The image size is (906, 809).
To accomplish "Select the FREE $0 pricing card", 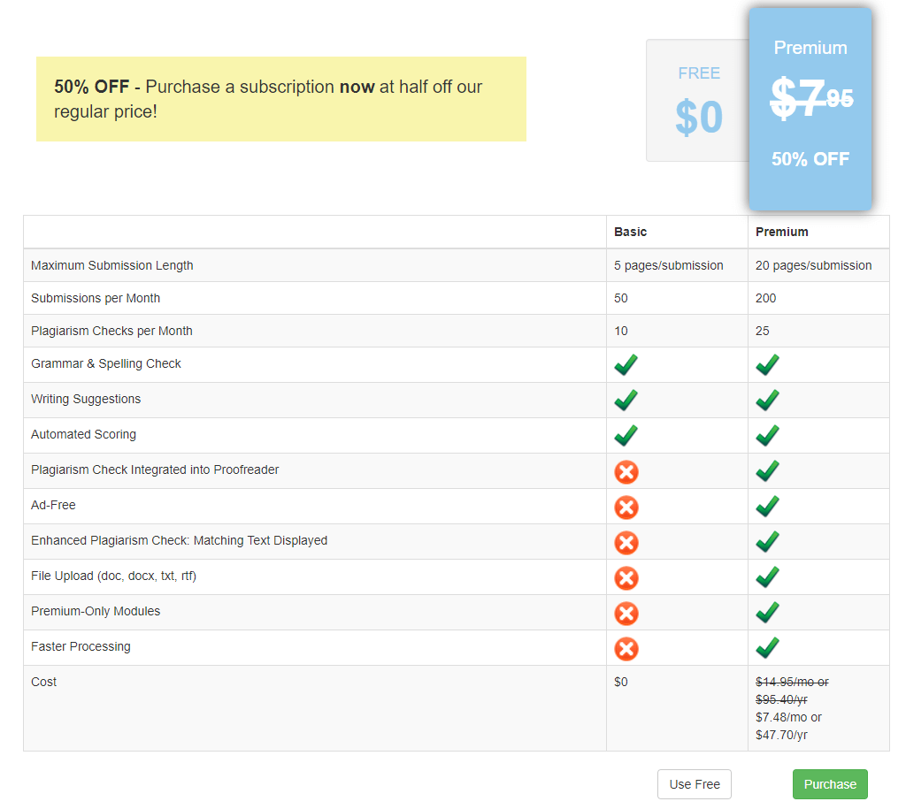I will point(698,101).
